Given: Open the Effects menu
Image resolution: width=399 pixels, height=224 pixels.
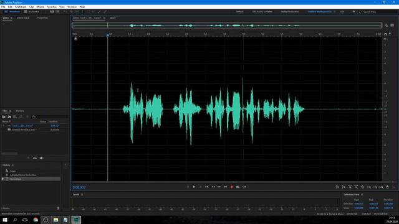Looking at the screenshot, I should (x=40, y=7).
